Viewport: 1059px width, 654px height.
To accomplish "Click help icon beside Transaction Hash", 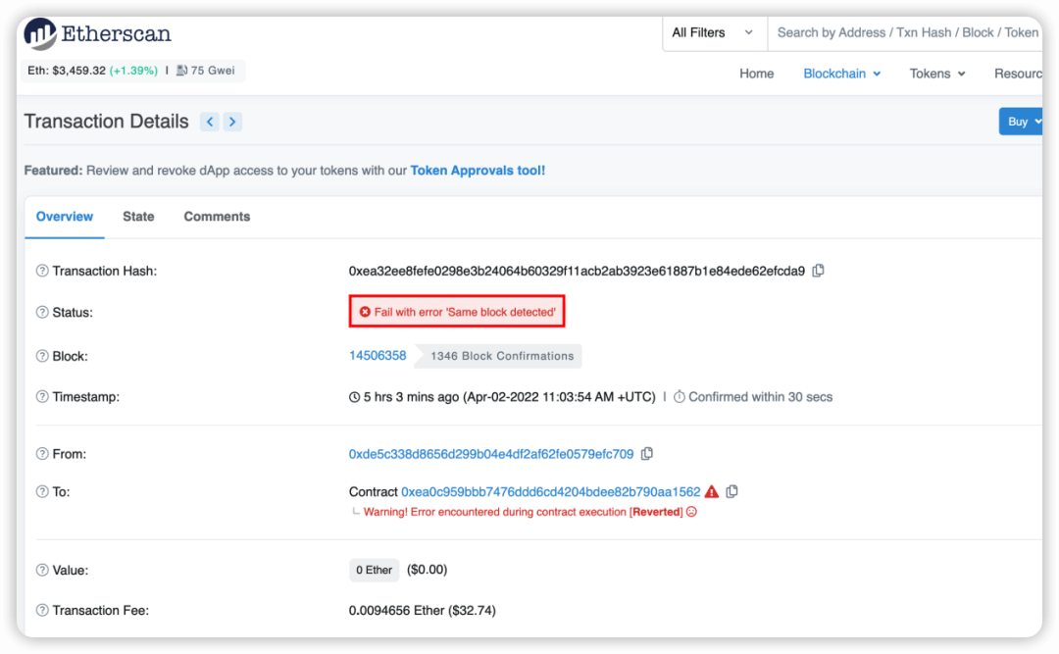I will click(42, 272).
